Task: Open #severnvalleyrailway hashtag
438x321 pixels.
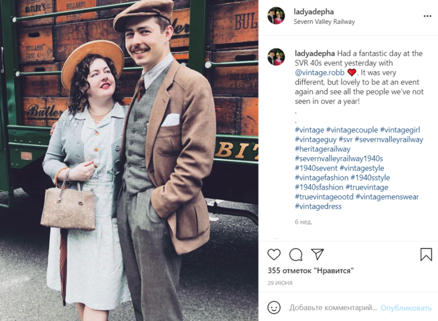Action: tap(389, 139)
